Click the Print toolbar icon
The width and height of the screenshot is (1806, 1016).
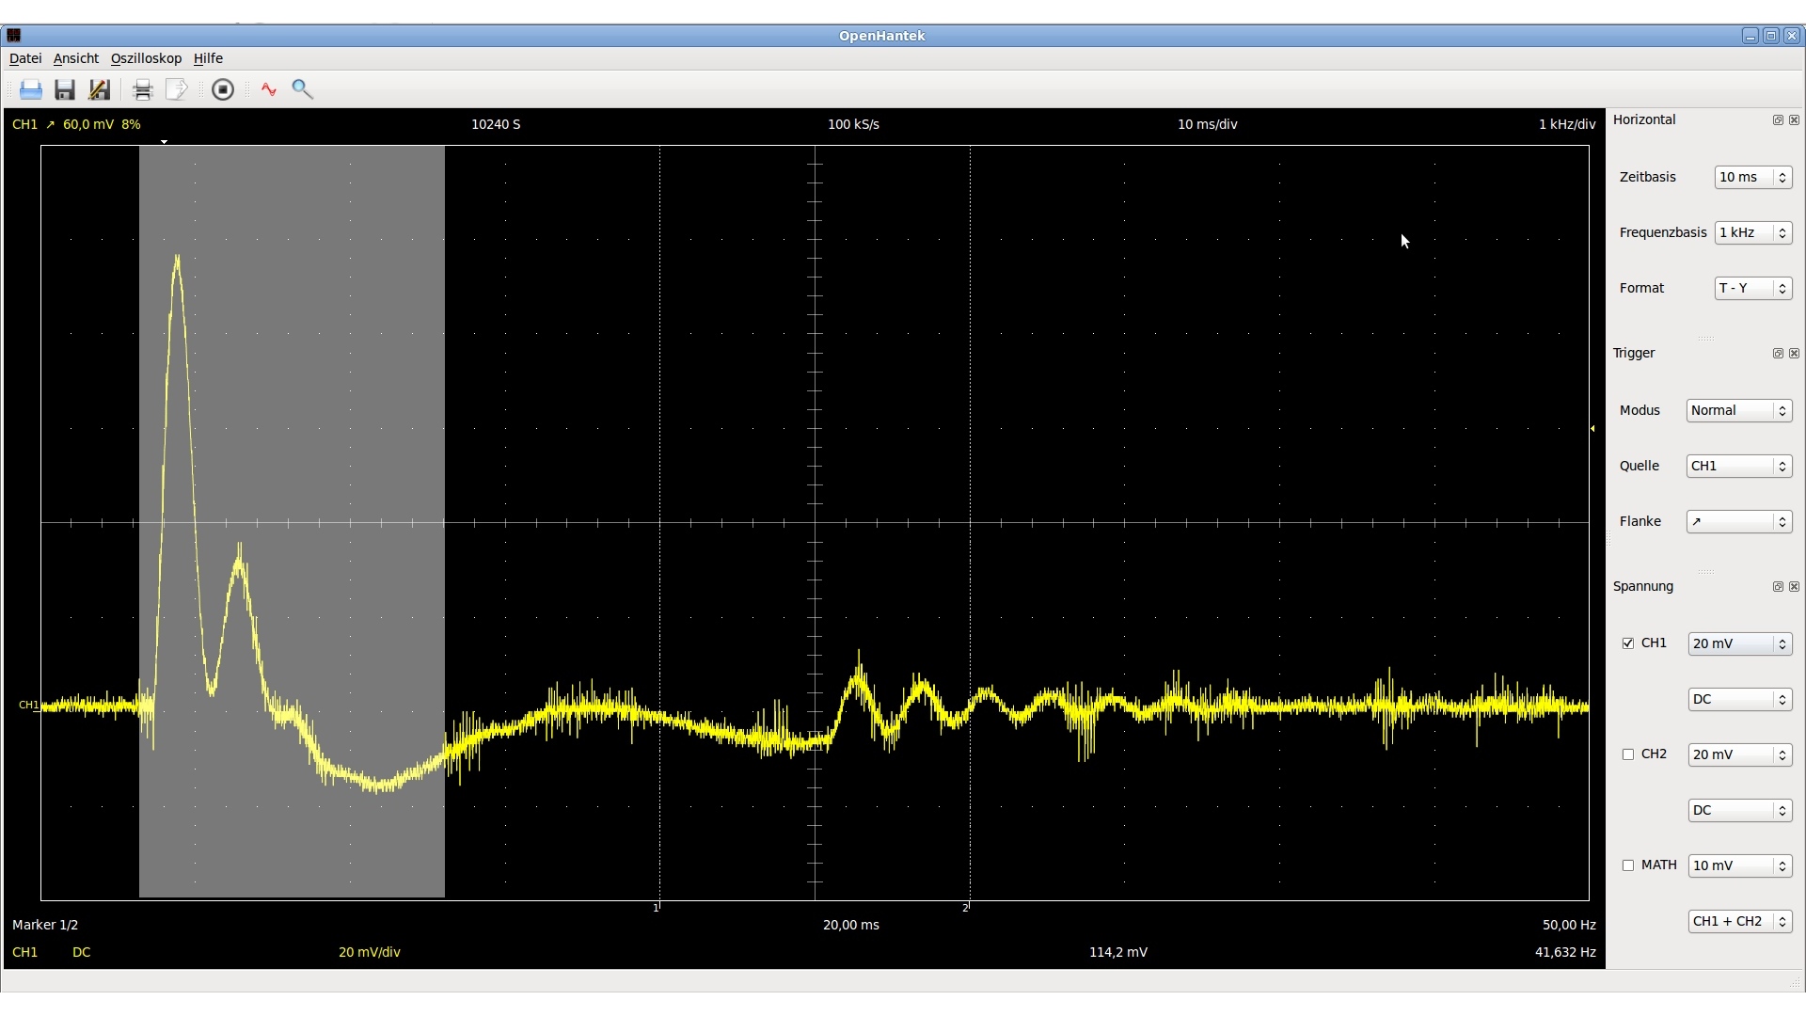(142, 90)
